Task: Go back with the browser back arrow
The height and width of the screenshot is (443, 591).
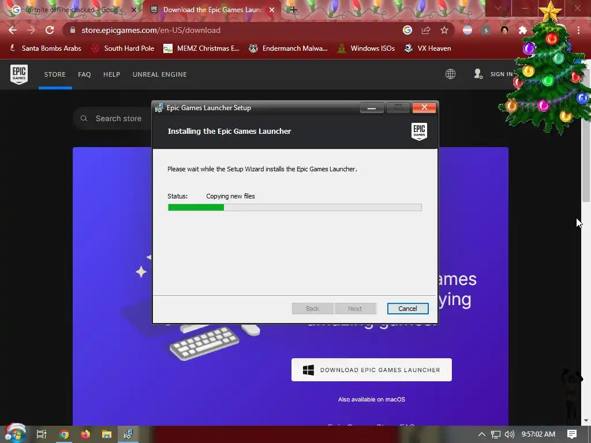Action: point(13,30)
